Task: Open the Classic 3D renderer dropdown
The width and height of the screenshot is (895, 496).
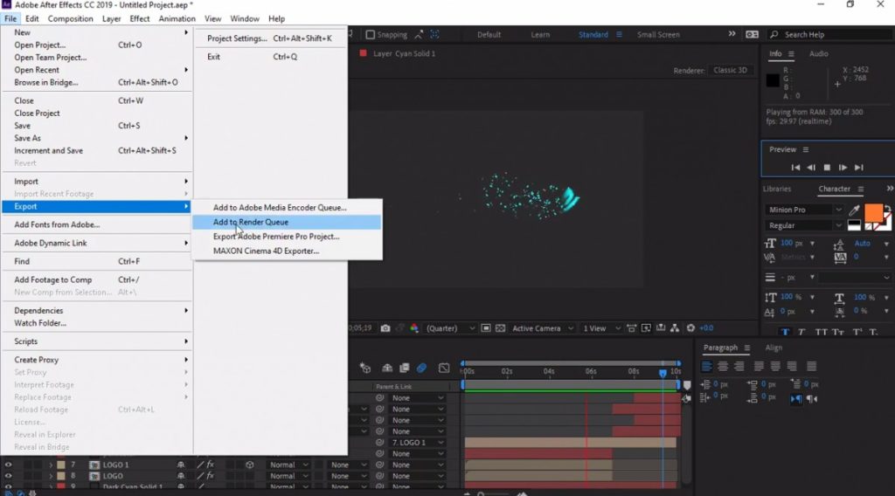Action: (732, 71)
